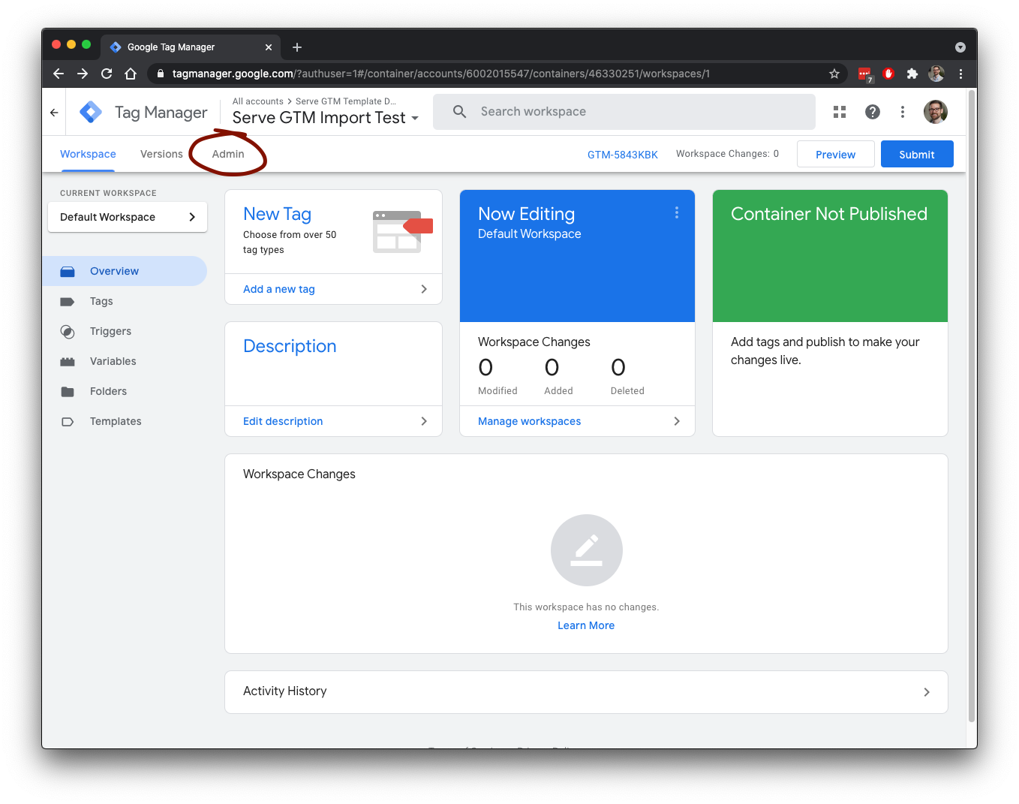This screenshot has height=804, width=1019.
Task: Open Tag Manager help
Action: tap(872, 111)
